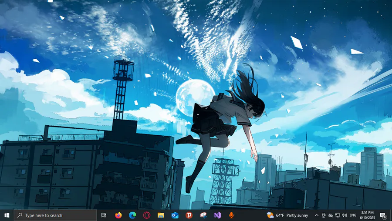Click the Type here to search box
Screen dimensions: 392x221
tap(55, 215)
